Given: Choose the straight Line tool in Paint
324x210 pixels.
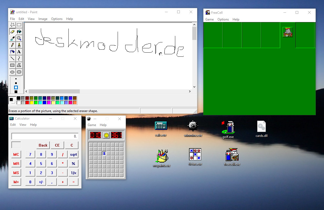Looking at the screenshot, I should tap(12, 59).
